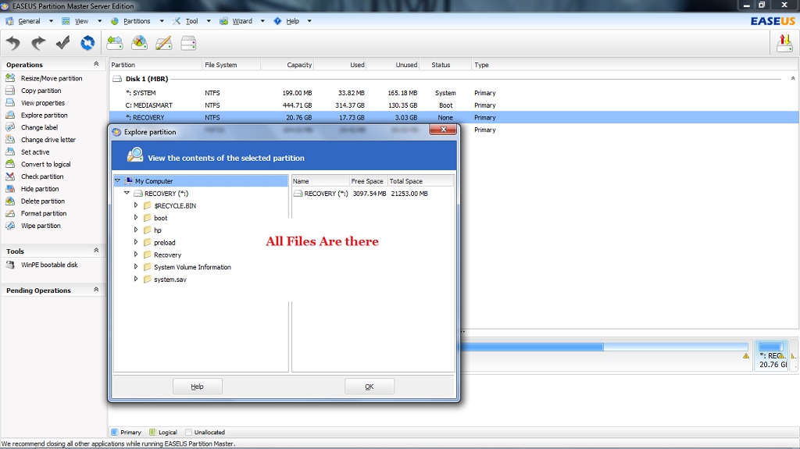Click the disk drive toolbar icon

pyautogui.click(x=188, y=44)
